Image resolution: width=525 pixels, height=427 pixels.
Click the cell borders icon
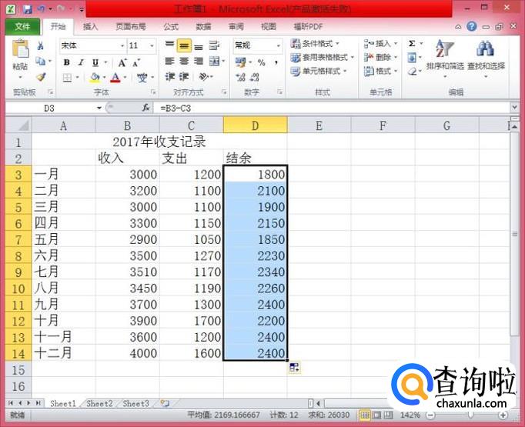67,78
